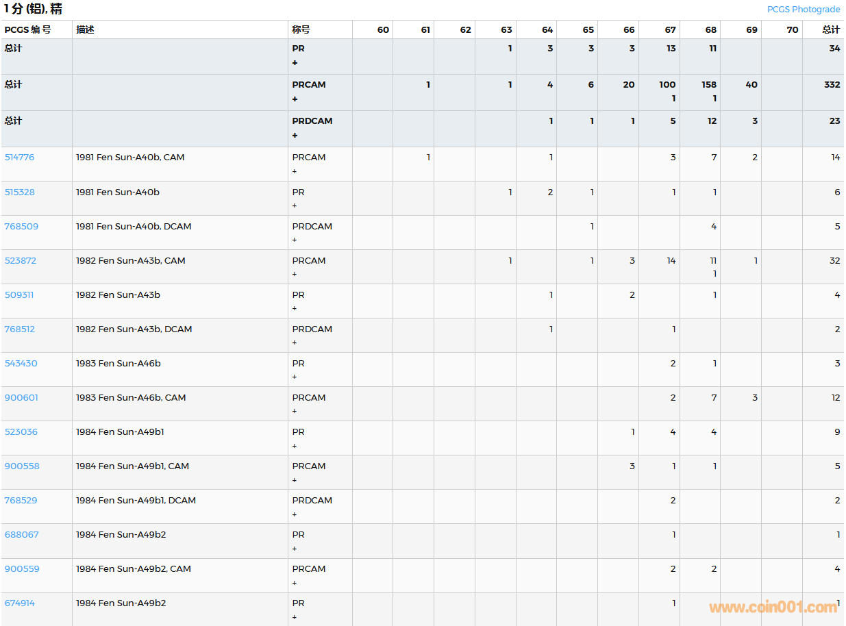Click the 158 count in PRCAM totals
This screenshot has width=846, height=626.
pos(708,85)
